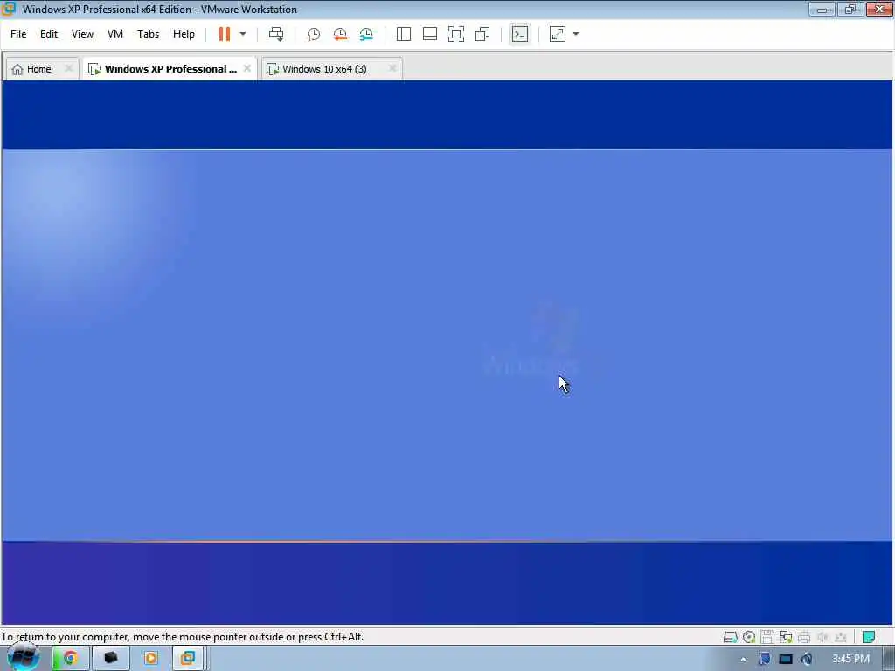Image resolution: width=895 pixels, height=671 pixels.
Task: Show hidden system tray icons arrow
Action: (x=743, y=660)
